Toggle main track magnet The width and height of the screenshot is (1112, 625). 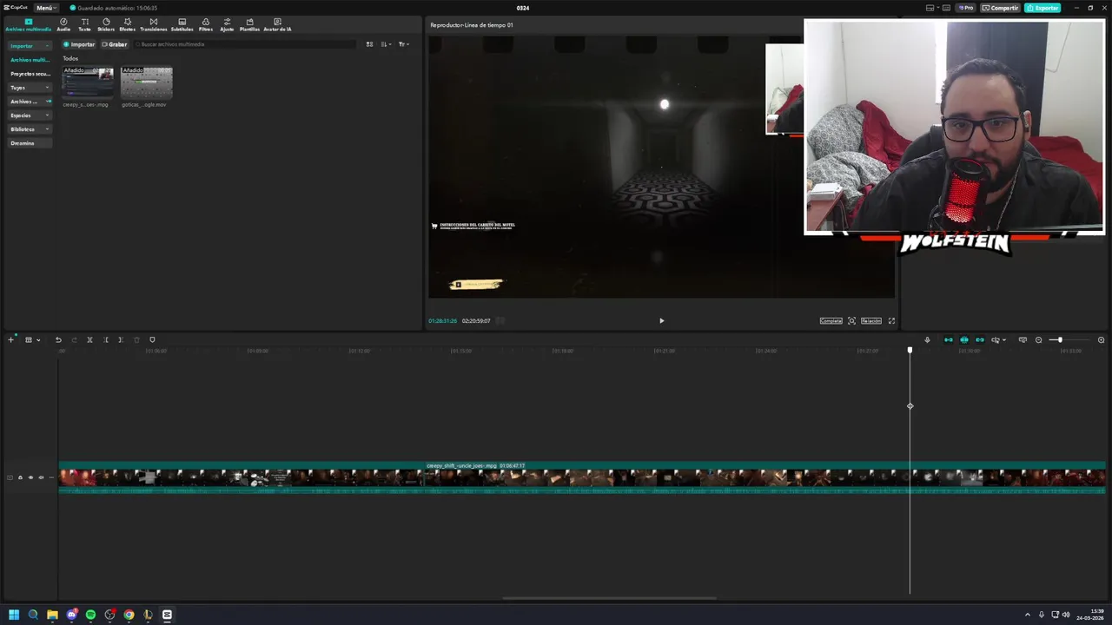pos(949,339)
